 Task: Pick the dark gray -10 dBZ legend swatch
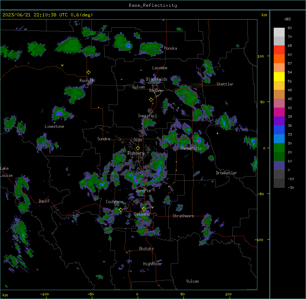(279, 183)
